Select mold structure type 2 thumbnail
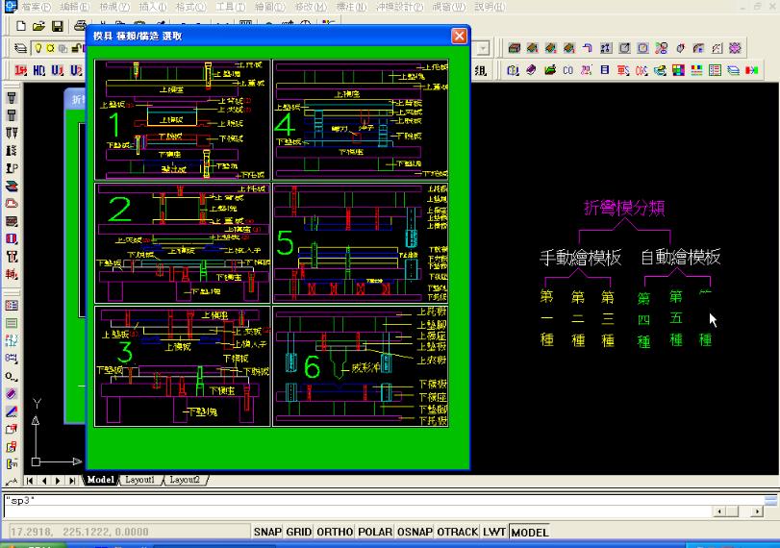The image size is (780, 548). tap(183, 243)
